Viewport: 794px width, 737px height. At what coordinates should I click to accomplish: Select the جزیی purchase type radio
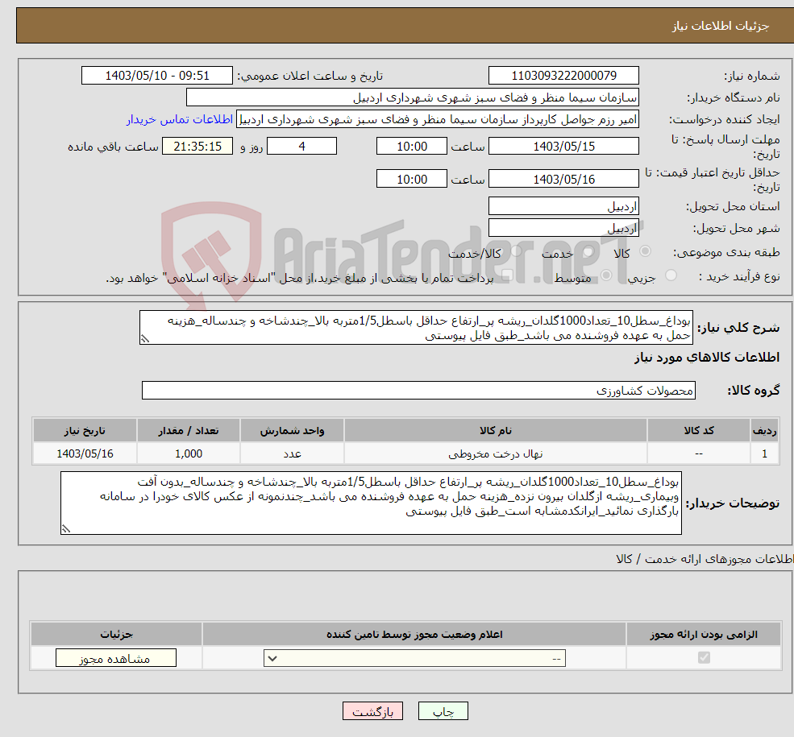[671, 275]
